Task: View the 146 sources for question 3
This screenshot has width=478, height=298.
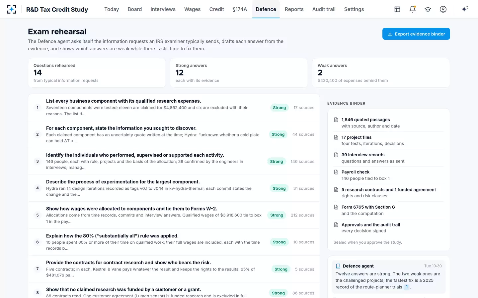Action: pos(302,162)
